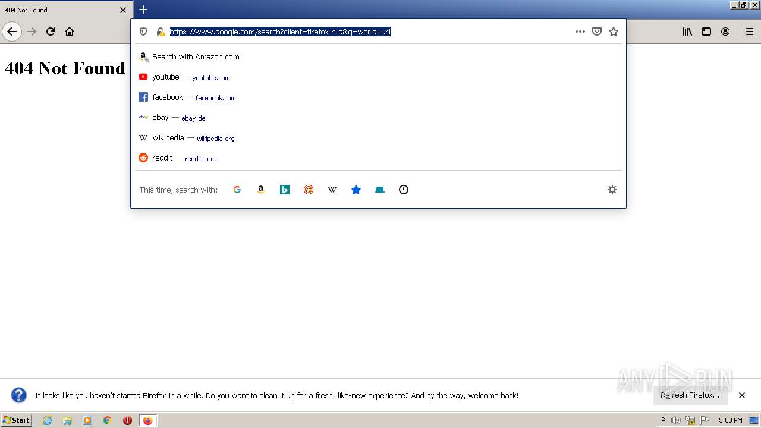Screen dimensions: 761x428
Task: Launch Opera from taskbar
Action: pos(127,420)
